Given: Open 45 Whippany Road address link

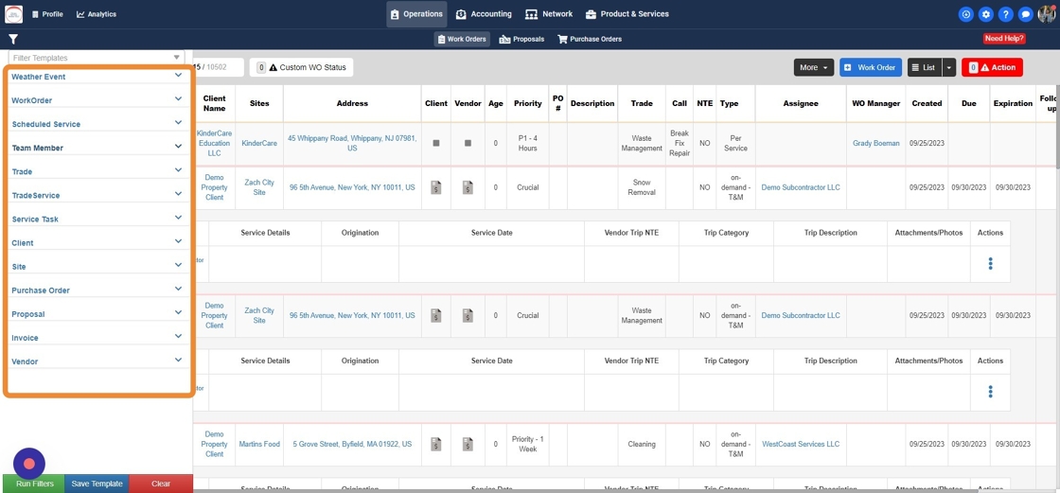Looking at the screenshot, I should (x=352, y=143).
